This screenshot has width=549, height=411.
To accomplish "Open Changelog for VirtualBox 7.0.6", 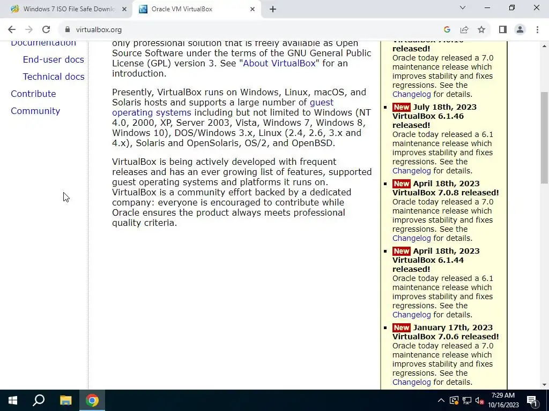I will click(x=411, y=382).
